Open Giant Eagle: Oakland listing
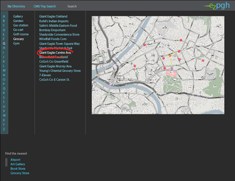235x181 pixels. point(53,16)
